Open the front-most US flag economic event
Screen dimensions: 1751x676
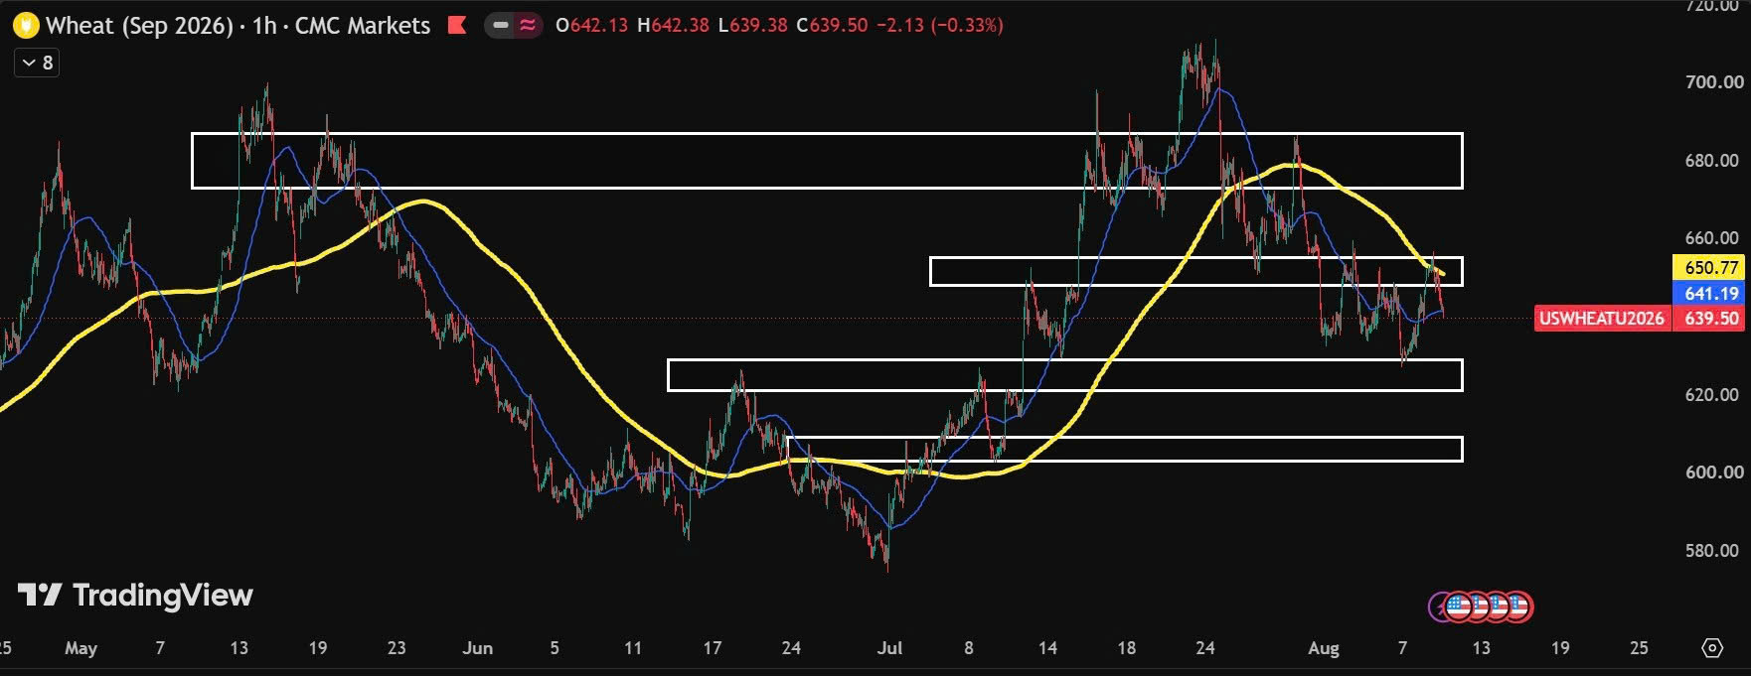pos(1458,606)
